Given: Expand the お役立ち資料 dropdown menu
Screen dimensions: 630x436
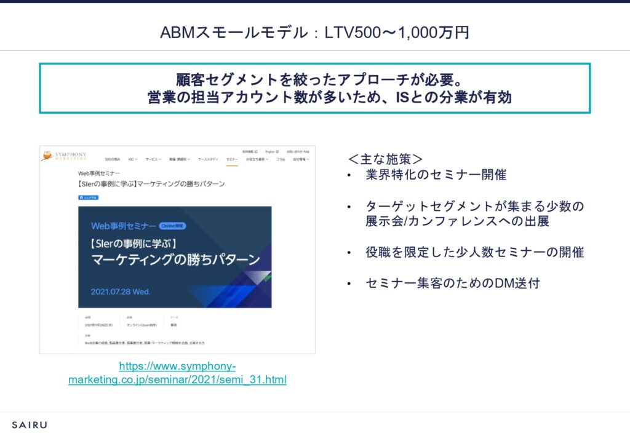Looking at the screenshot, I should point(257,159).
